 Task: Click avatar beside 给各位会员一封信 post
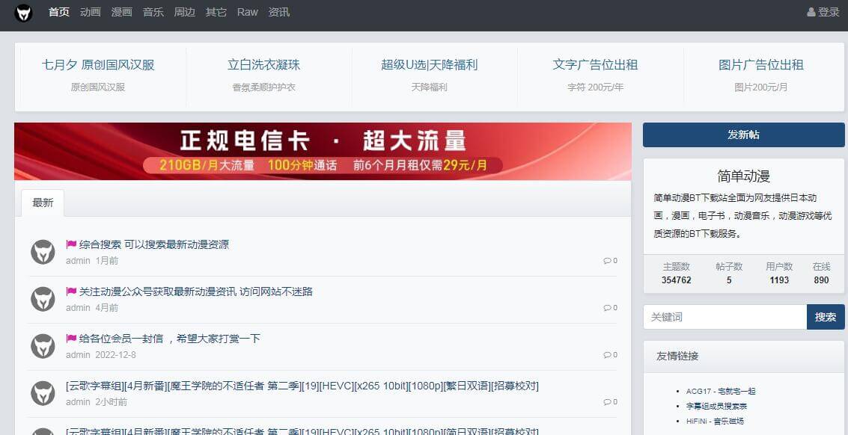click(43, 346)
